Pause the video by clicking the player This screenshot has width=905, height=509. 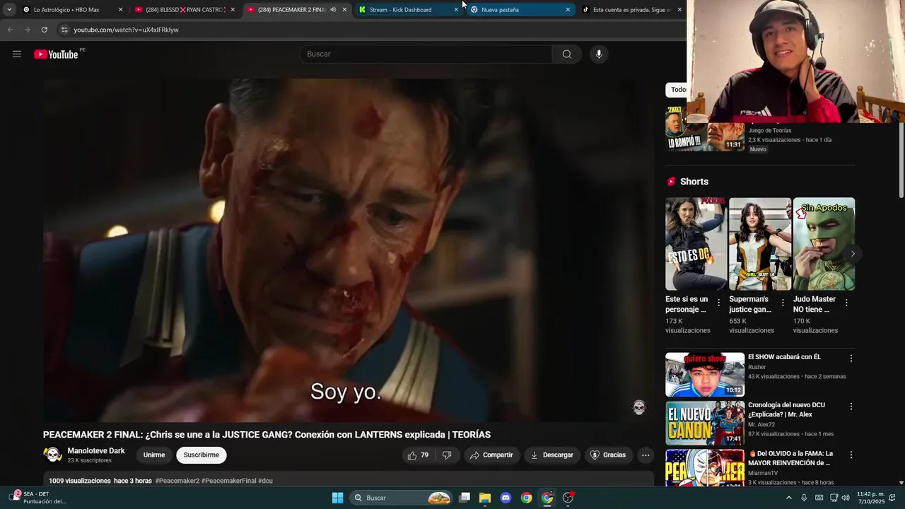click(349, 250)
